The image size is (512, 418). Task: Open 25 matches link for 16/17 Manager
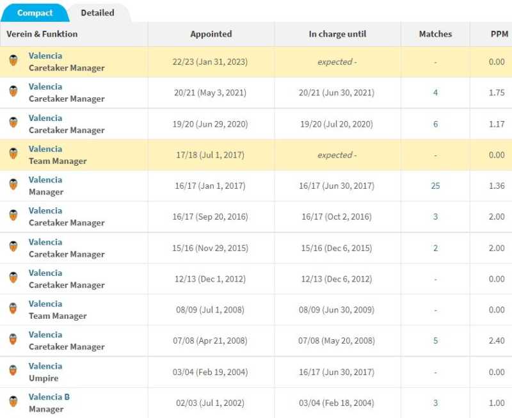435,186
